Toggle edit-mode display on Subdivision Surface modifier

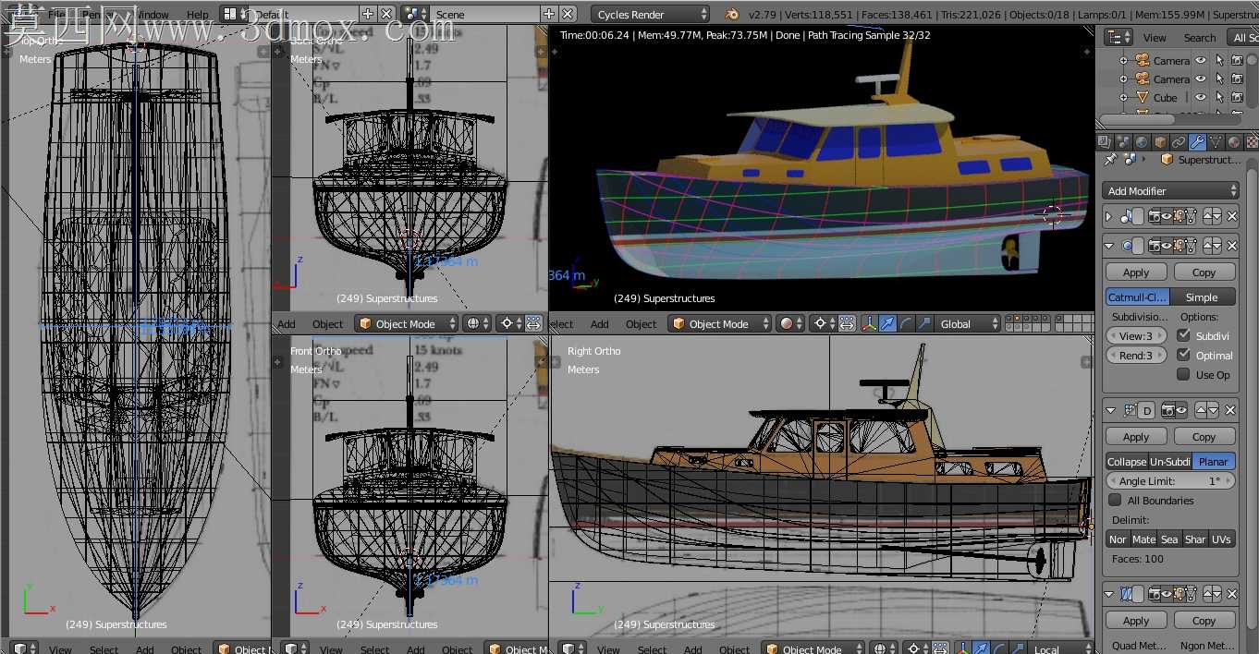[x=1179, y=246]
